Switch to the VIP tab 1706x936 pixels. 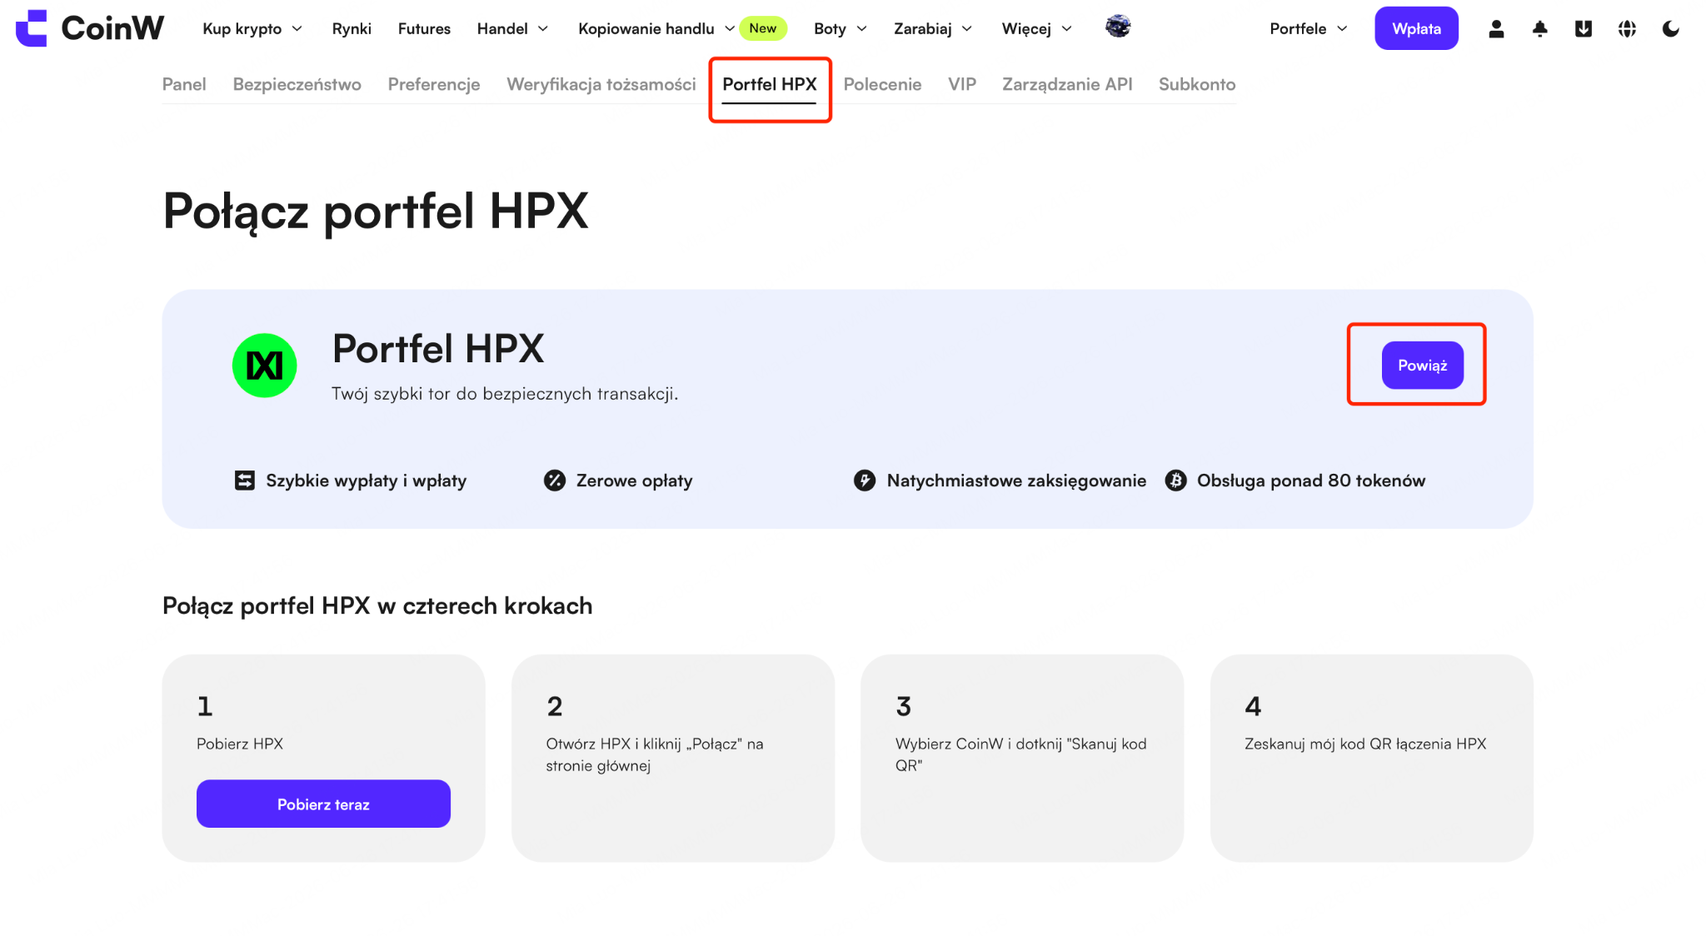click(x=962, y=84)
